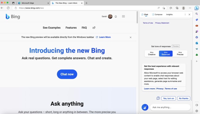The height and width of the screenshot is (114, 200).
Task: Add page to favorites star icon
Action: (164, 8)
